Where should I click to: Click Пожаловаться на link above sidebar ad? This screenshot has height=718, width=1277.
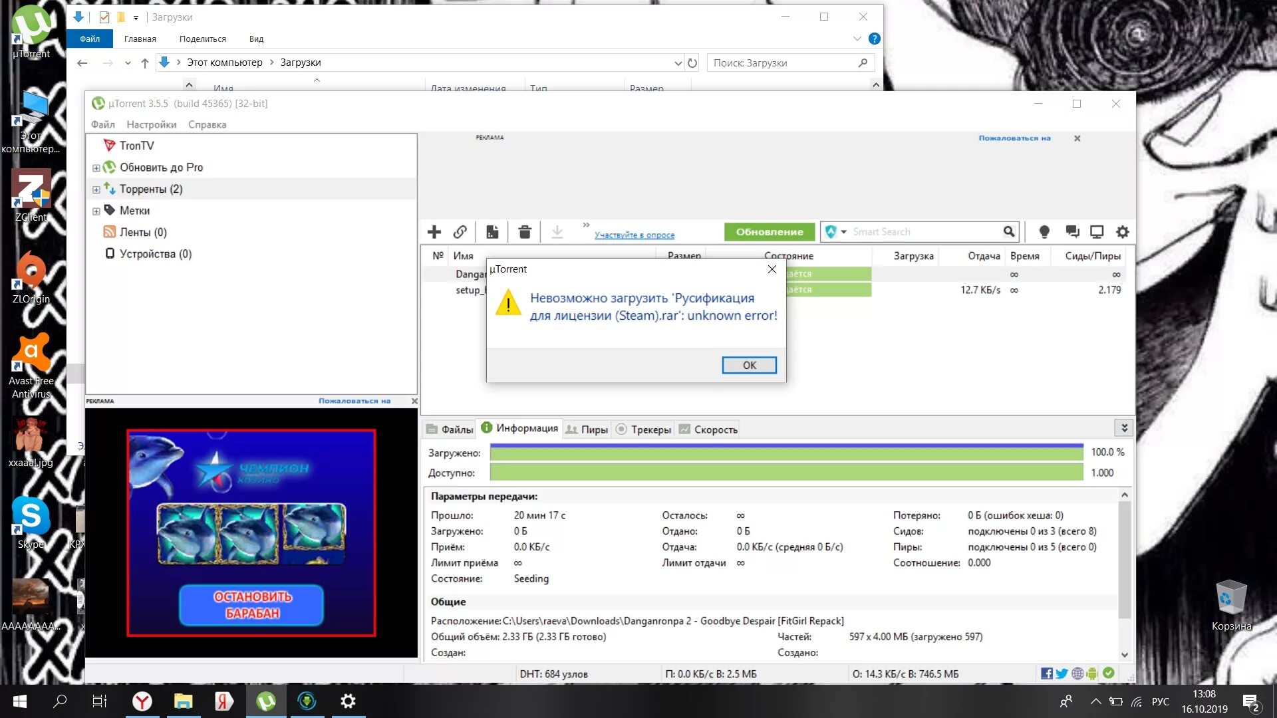(355, 401)
